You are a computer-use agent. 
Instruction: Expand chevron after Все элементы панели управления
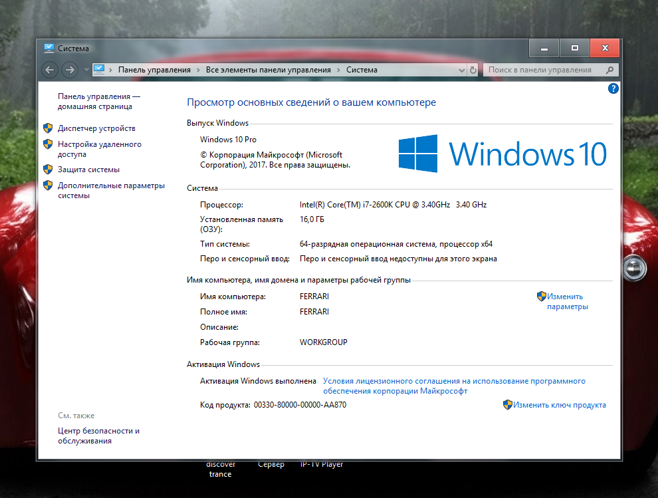(x=339, y=70)
